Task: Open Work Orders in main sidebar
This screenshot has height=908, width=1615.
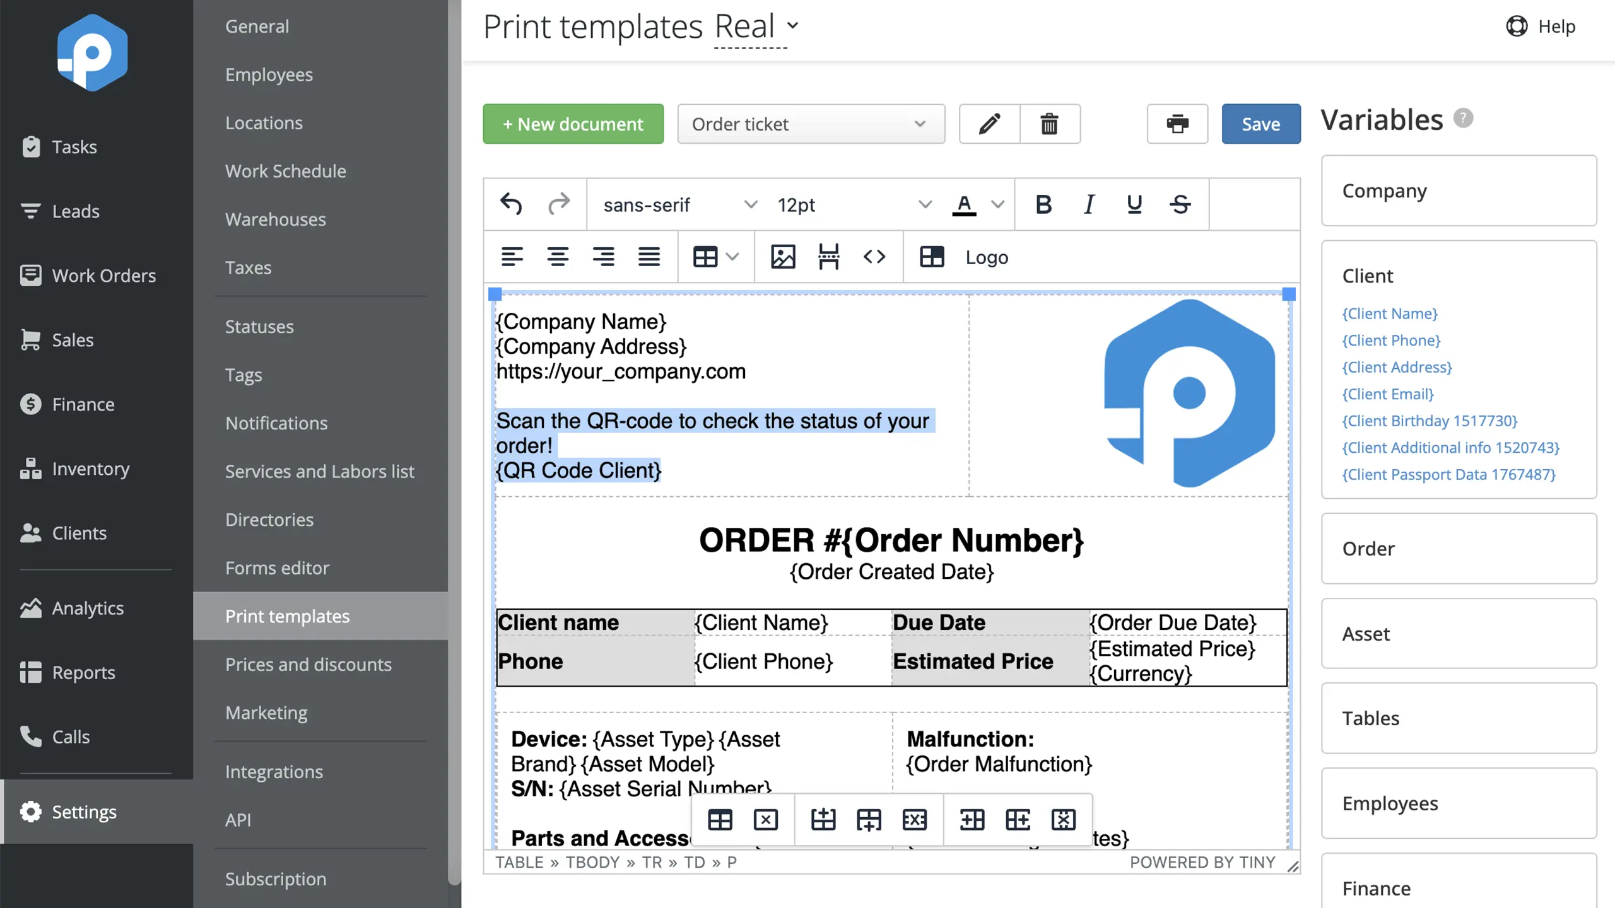Action: (x=97, y=276)
